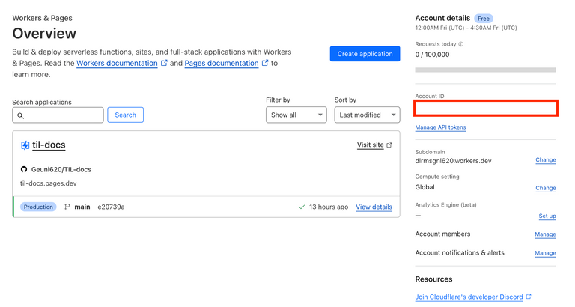This screenshot has width=575, height=307.
Task: Click Manage link for Account members
Action: point(545,234)
